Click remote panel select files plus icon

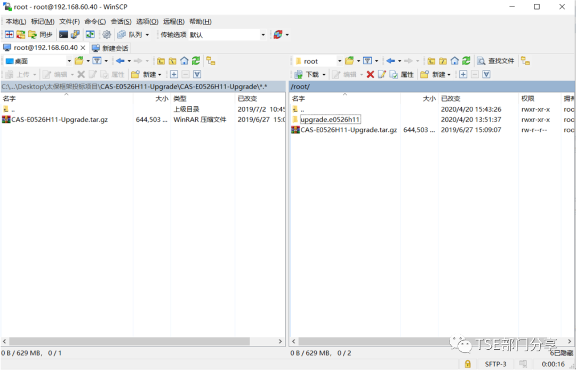point(463,75)
